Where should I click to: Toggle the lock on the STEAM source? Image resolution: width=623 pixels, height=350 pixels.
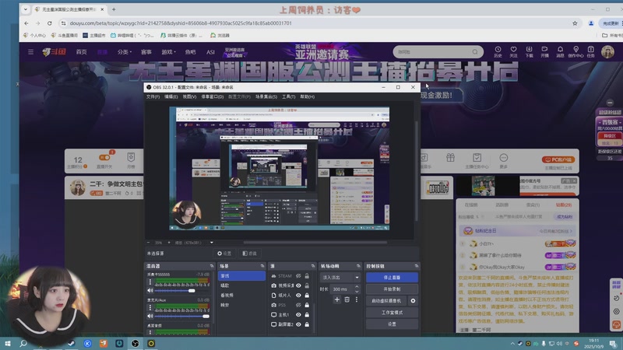(x=307, y=276)
